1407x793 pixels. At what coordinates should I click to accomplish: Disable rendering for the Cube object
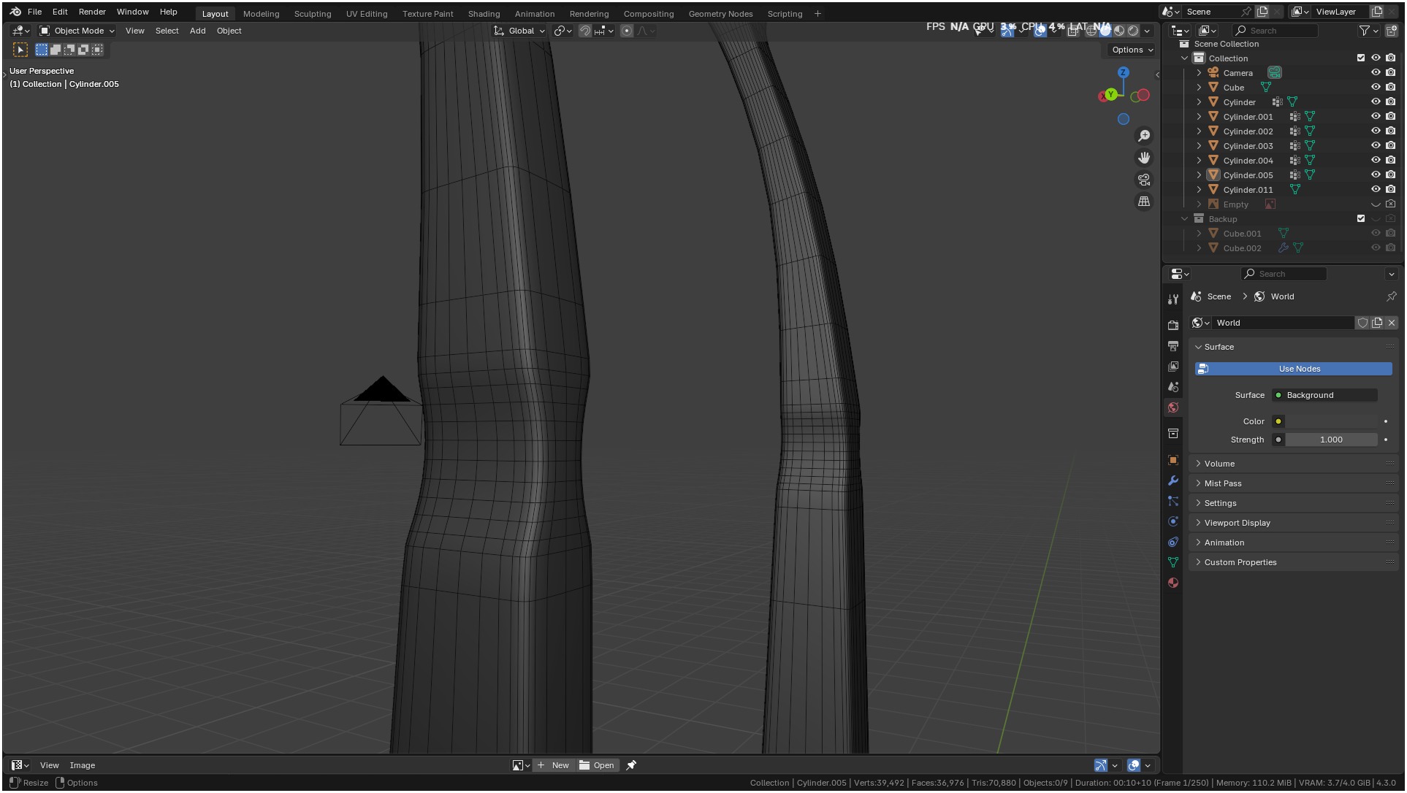click(x=1391, y=88)
